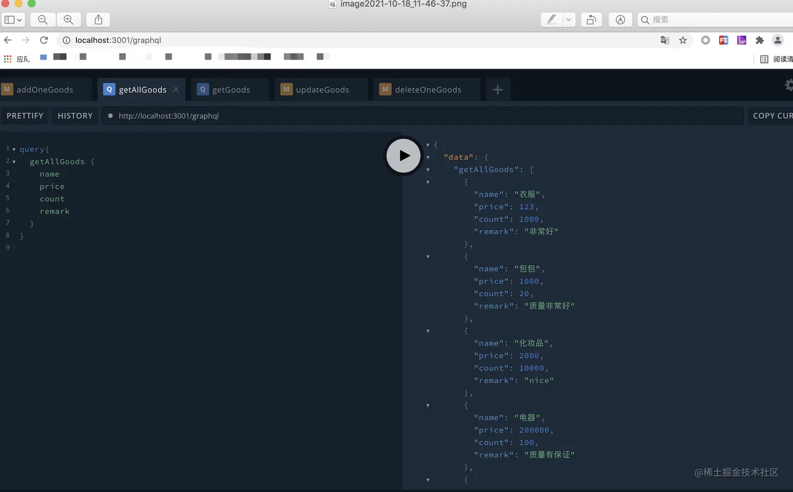The height and width of the screenshot is (492, 793).
Task: Open the pen style dropdown next to Markup tool
Action: (x=568, y=19)
